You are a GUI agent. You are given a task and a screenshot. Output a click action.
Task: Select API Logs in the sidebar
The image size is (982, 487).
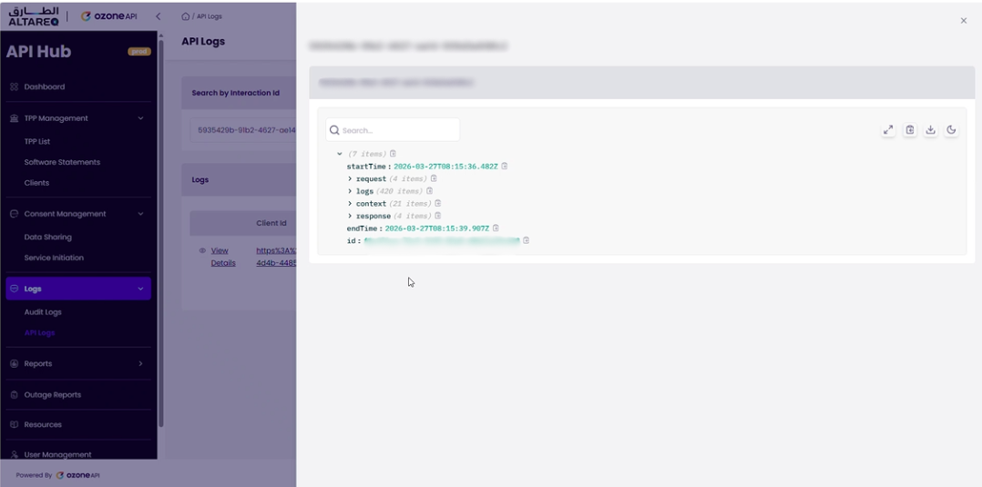click(39, 333)
